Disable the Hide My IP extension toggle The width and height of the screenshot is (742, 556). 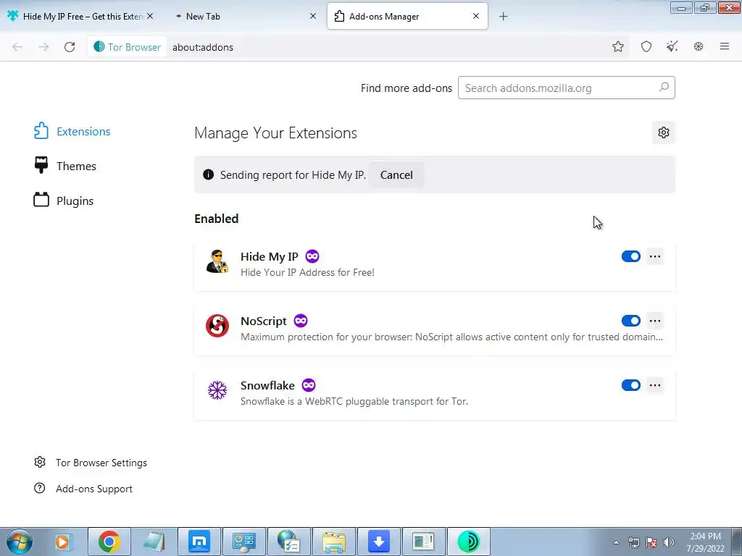631,256
